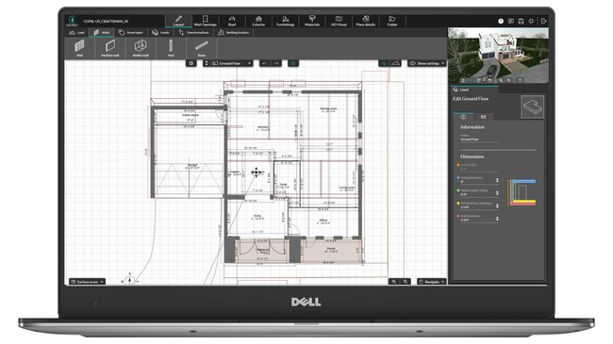Choose the Hidden wall tool

(141, 48)
